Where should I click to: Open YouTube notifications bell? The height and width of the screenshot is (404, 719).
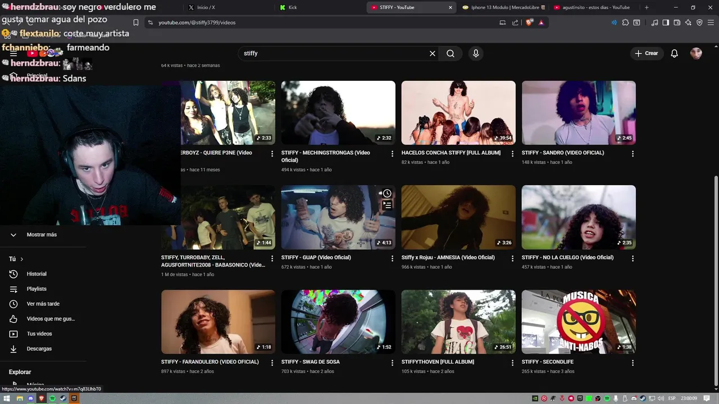(675, 53)
